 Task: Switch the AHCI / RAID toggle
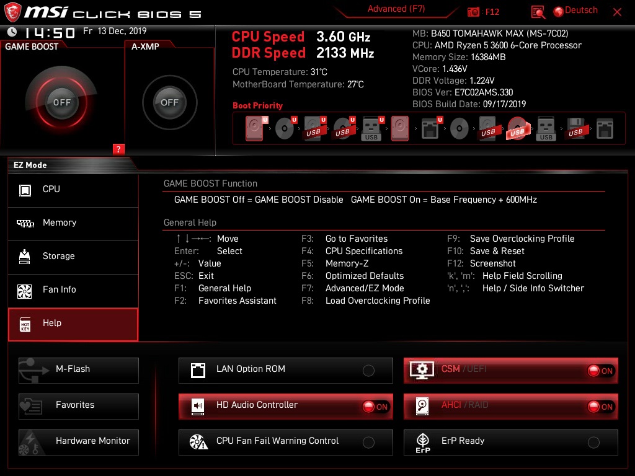pos(511,407)
